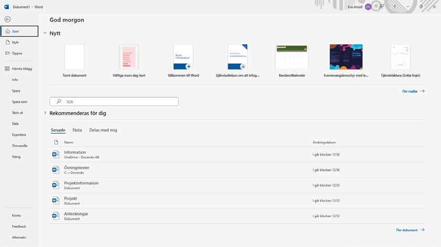Open the Help question mark icon
This screenshot has width=441, height=247.
[394, 7]
